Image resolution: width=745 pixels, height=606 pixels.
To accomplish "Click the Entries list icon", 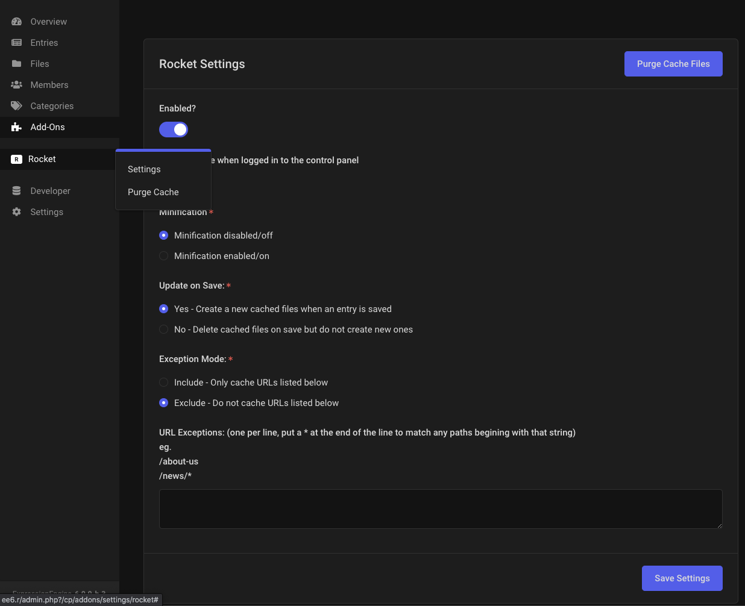I will [x=17, y=43].
